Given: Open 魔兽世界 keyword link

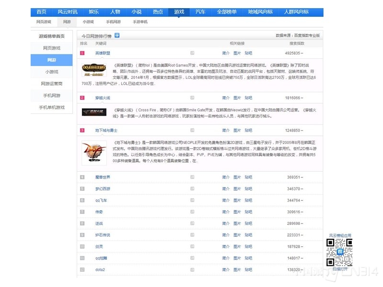Looking at the screenshot, I should (102, 177).
